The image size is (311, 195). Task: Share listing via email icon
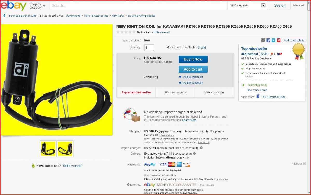pos(263,40)
